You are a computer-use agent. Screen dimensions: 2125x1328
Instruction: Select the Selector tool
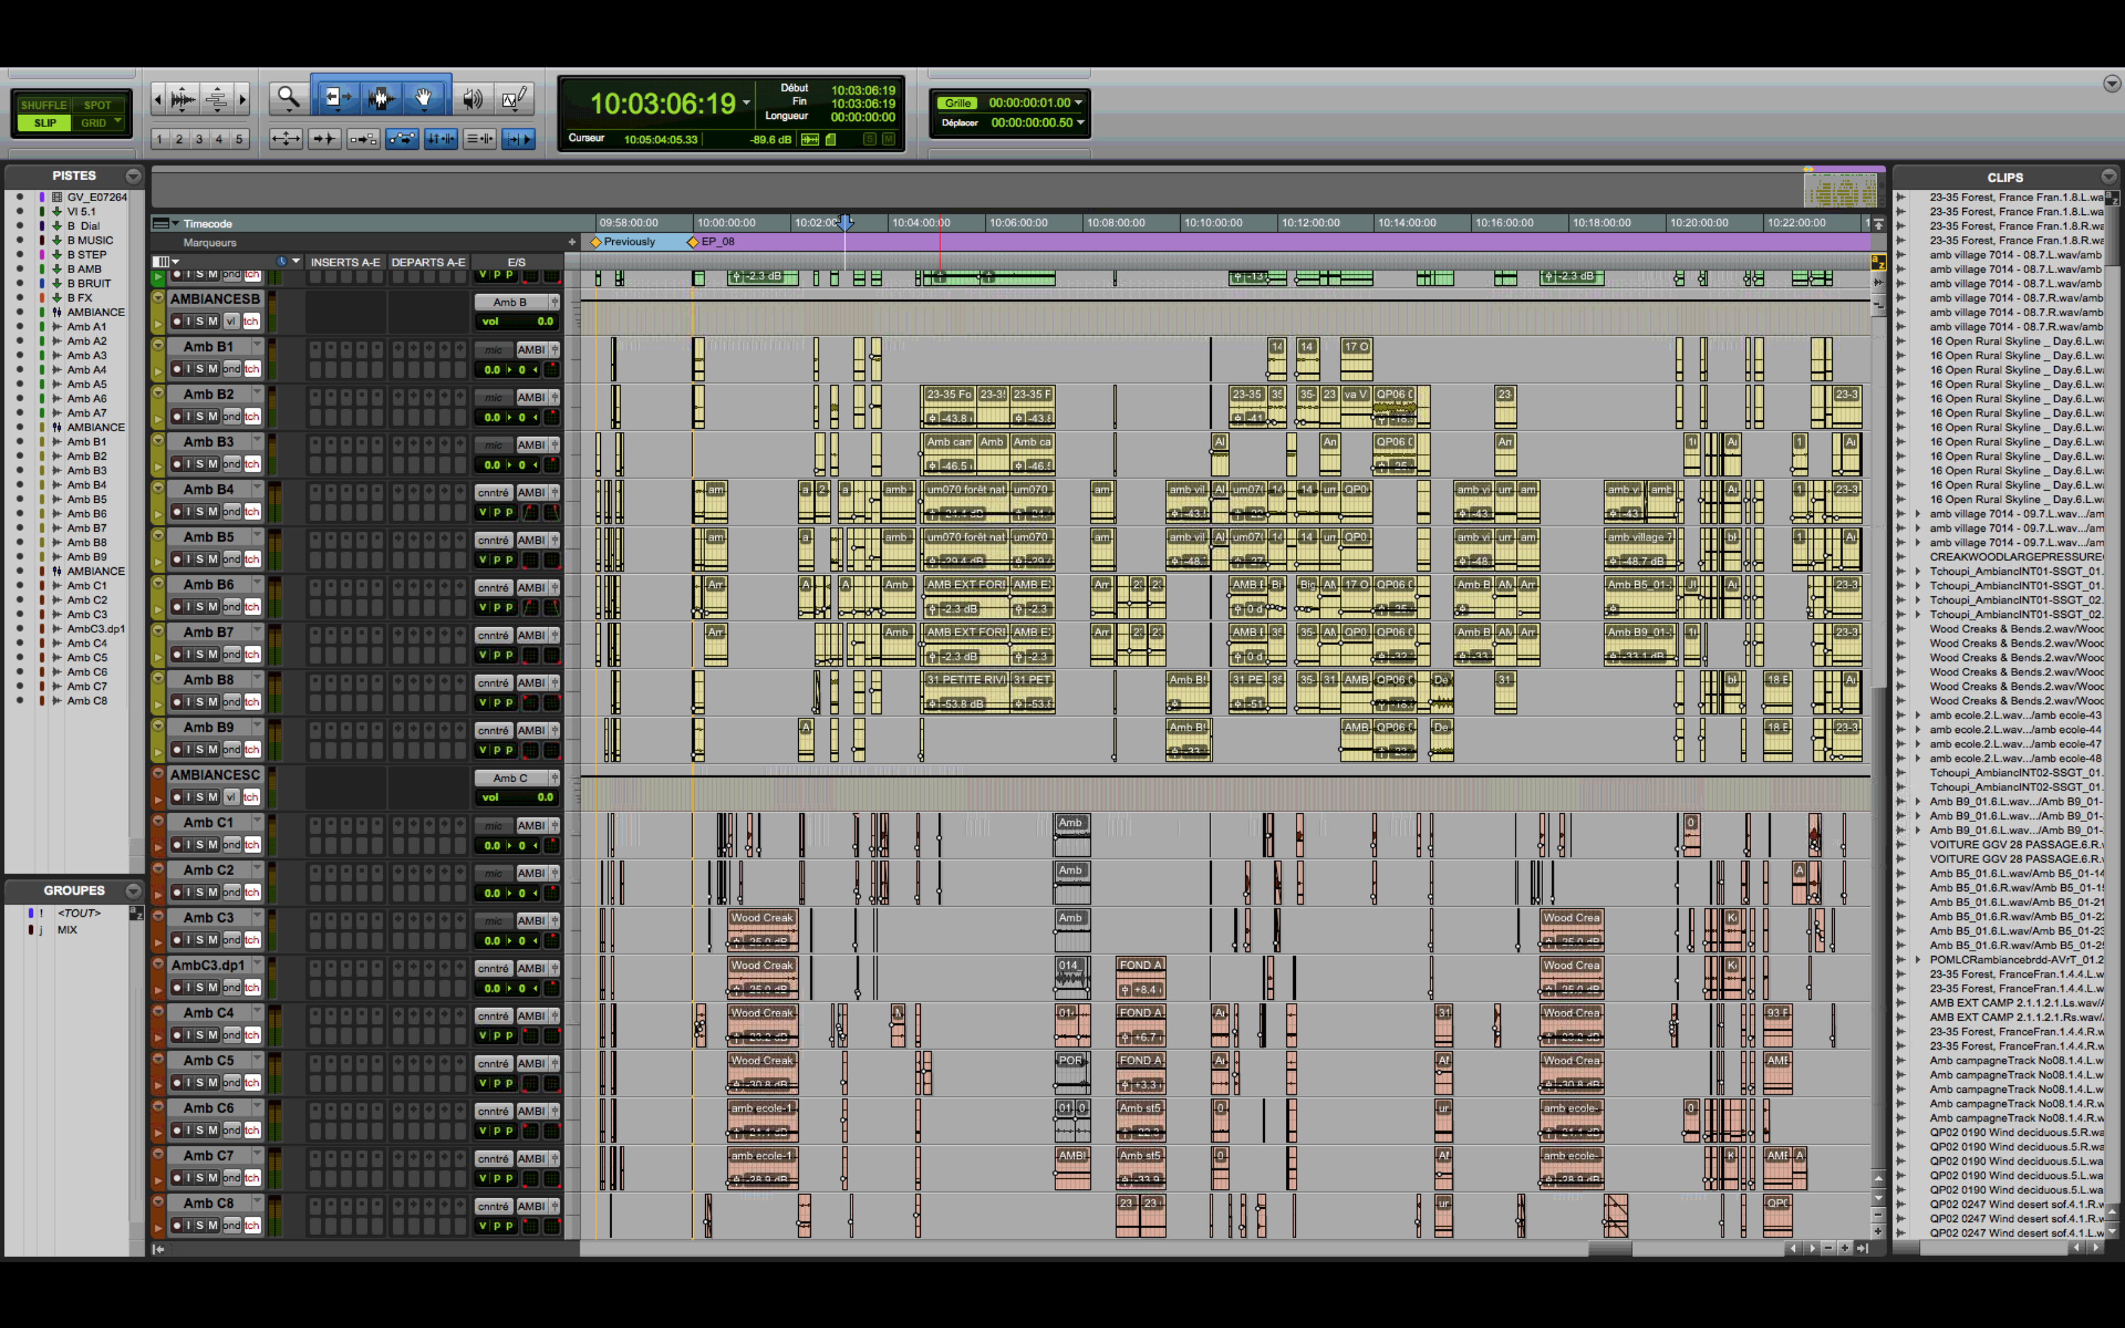pyautogui.click(x=381, y=99)
